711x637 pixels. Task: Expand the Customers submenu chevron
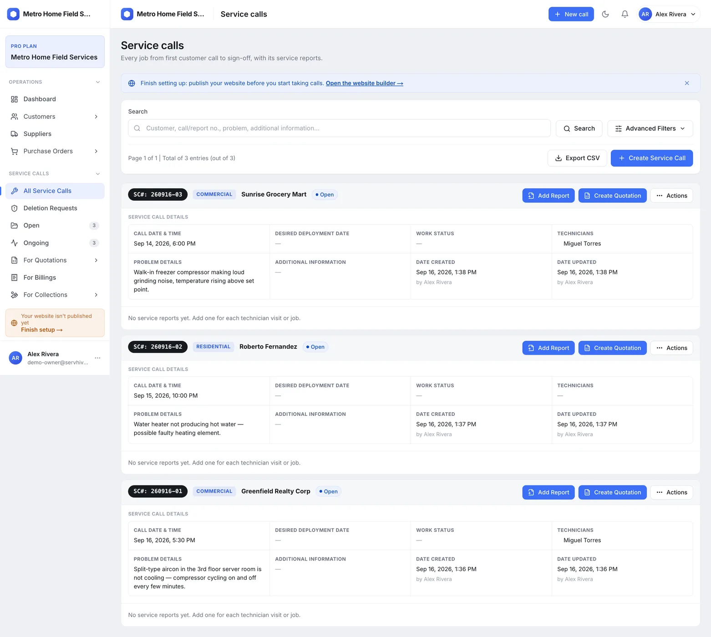(96, 116)
